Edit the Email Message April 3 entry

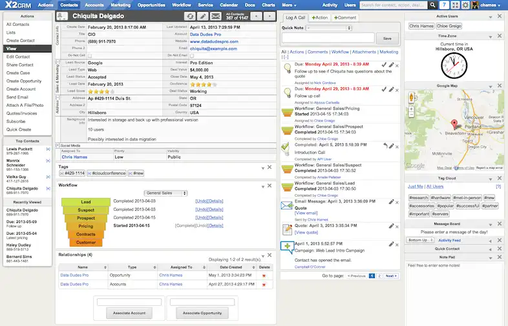[x=392, y=202]
